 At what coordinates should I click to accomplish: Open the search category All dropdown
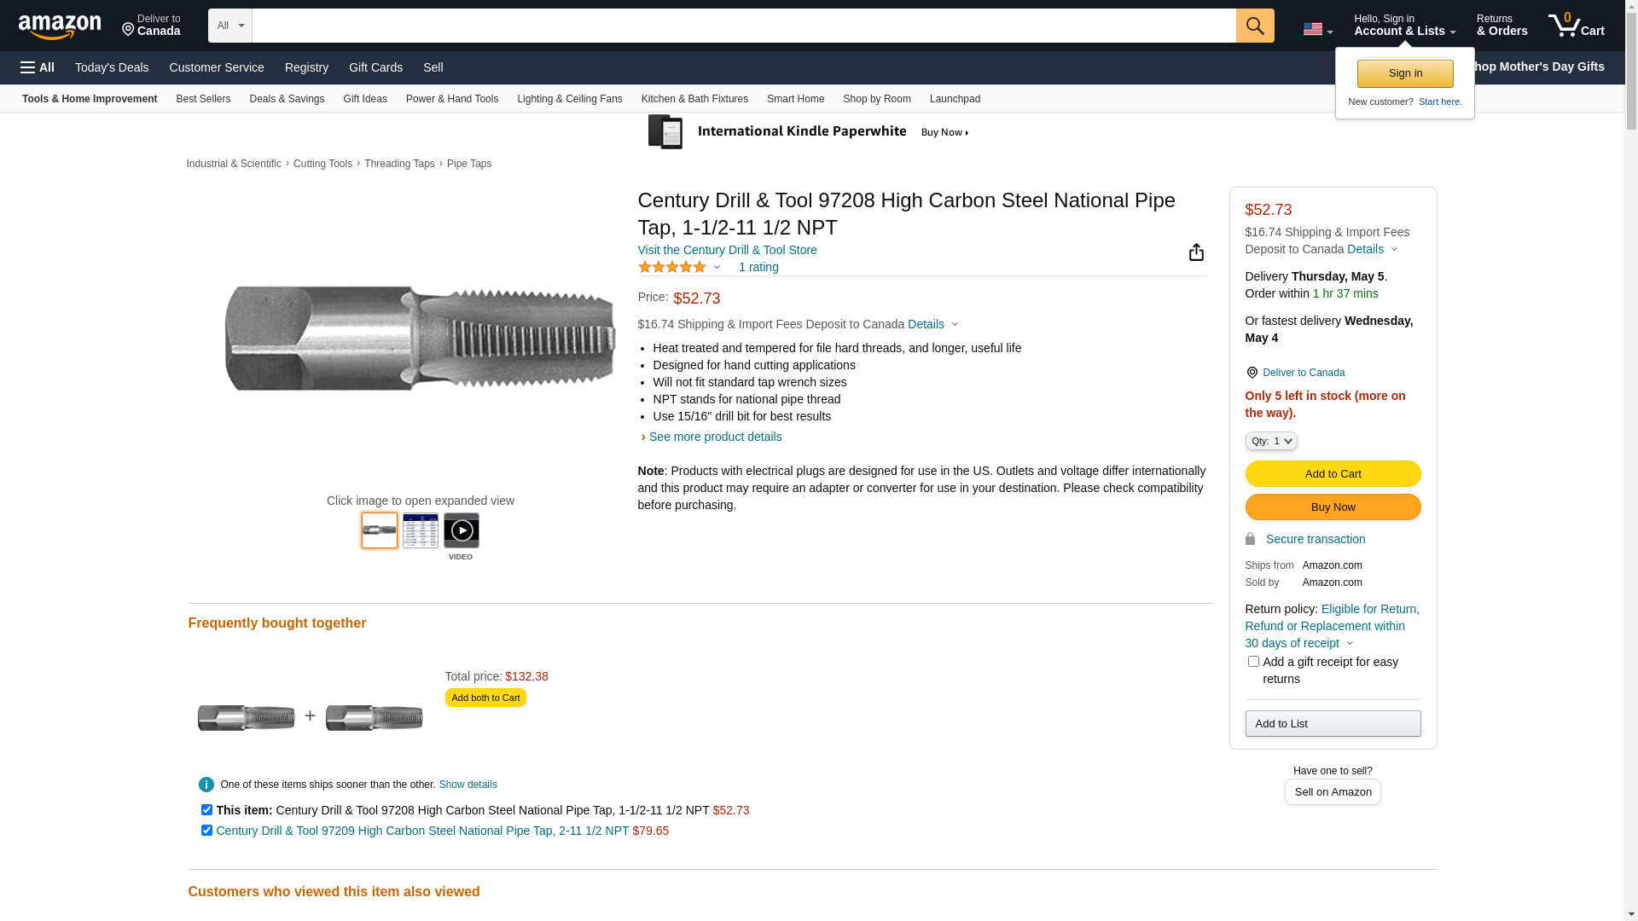click(229, 26)
